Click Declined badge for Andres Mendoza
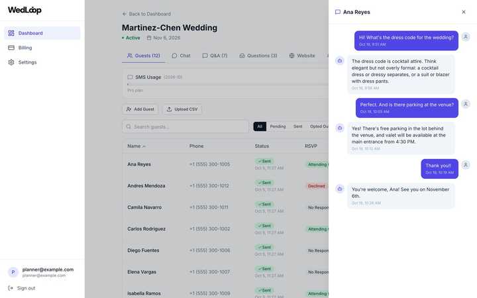 tap(317, 186)
